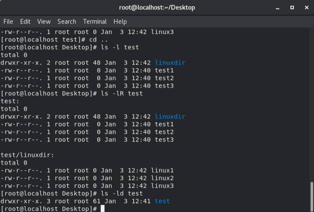Click the size value 61
Screen dimensions: 314x212
[96, 201]
